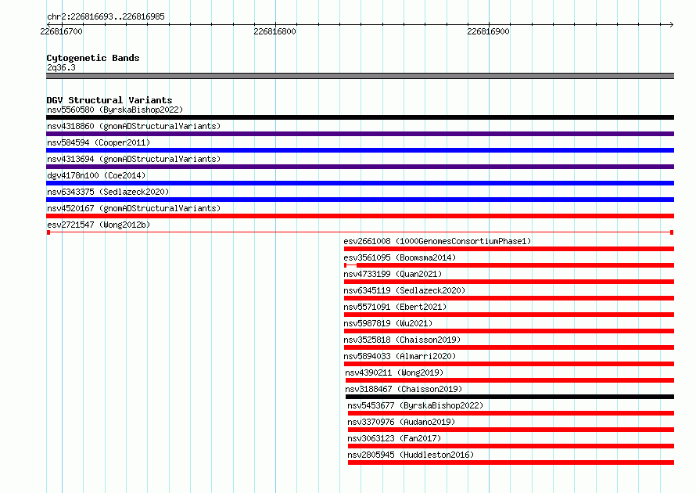The width and height of the screenshot is (696, 493).
Task: Click the Cytogenetic Bands track title
Action: coord(93,58)
